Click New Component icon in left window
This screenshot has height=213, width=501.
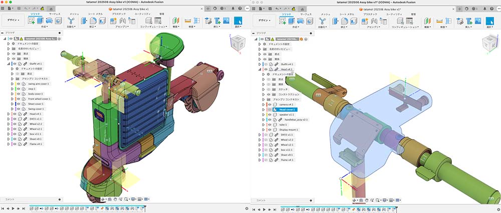point(113,21)
